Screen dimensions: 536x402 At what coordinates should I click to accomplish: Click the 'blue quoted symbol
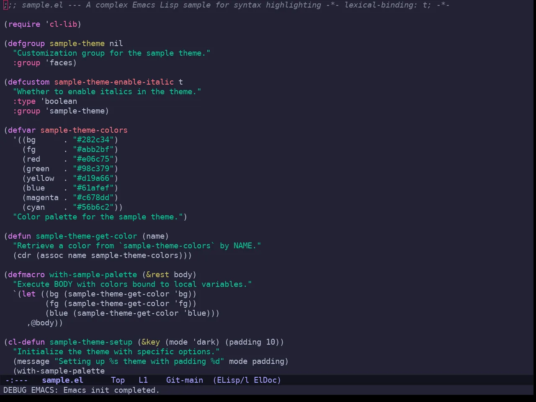(194, 313)
